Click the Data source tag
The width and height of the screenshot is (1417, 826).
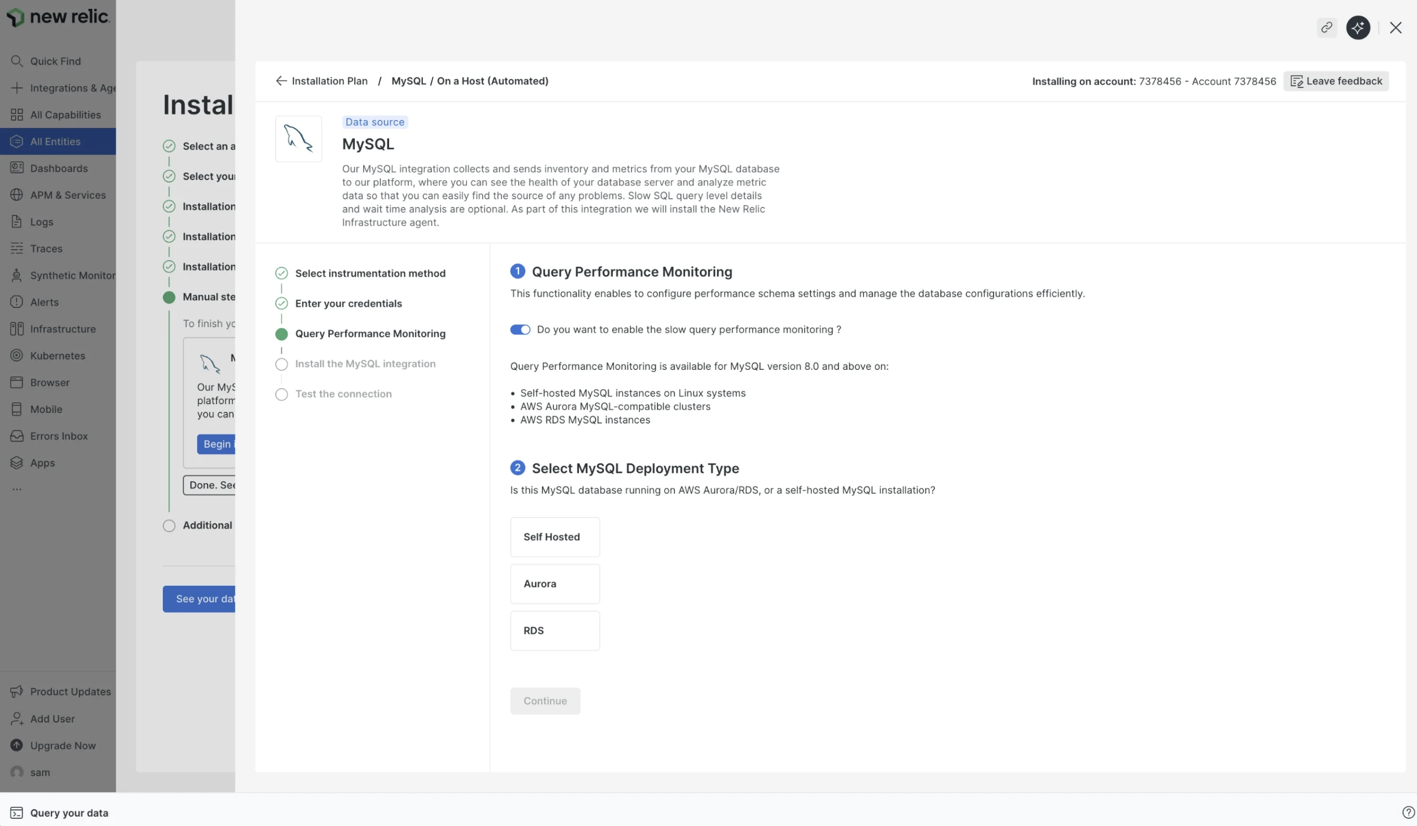click(375, 122)
